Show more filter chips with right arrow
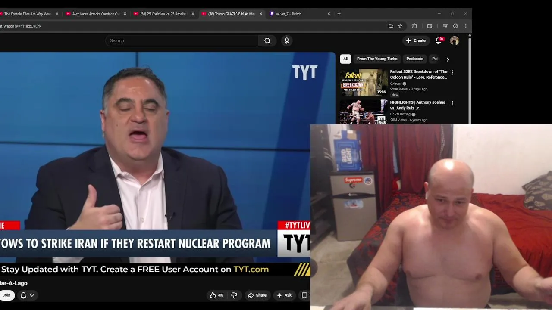 click(448, 59)
